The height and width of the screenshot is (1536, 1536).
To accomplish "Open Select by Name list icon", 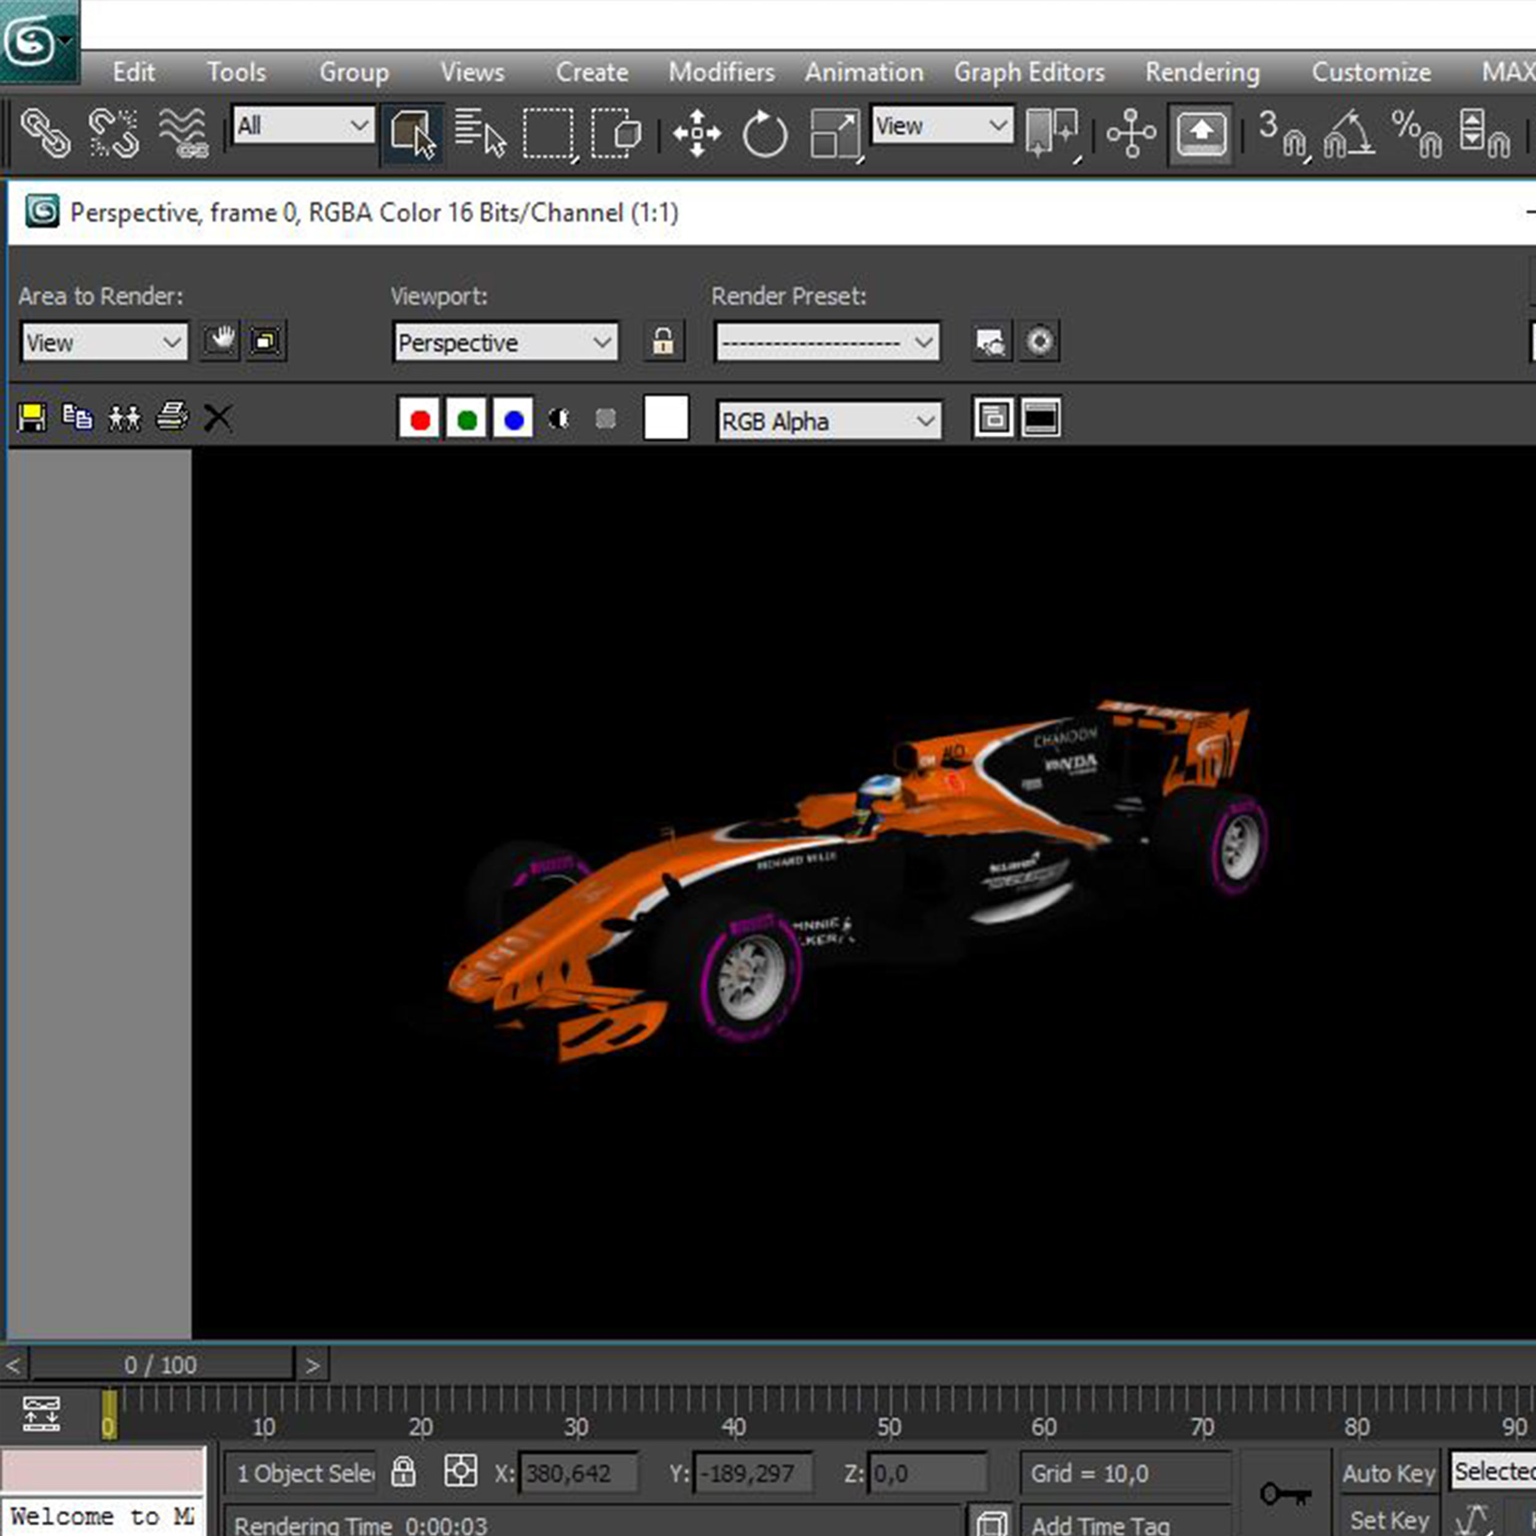I will click(x=479, y=133).
